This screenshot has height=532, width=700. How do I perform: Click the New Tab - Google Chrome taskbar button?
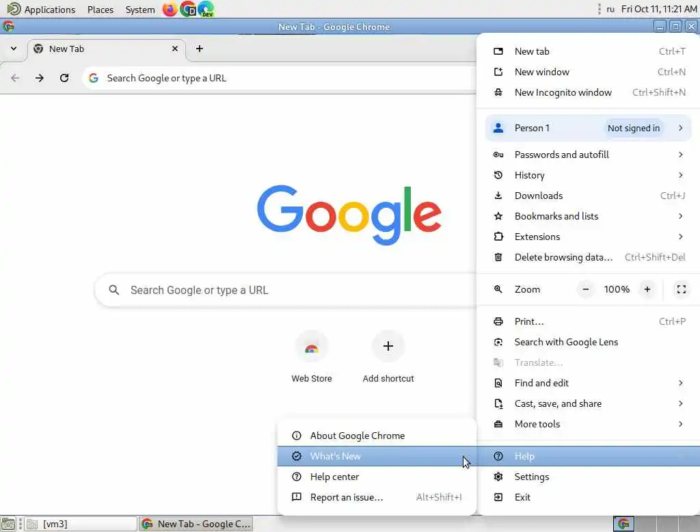coord(196,524)
